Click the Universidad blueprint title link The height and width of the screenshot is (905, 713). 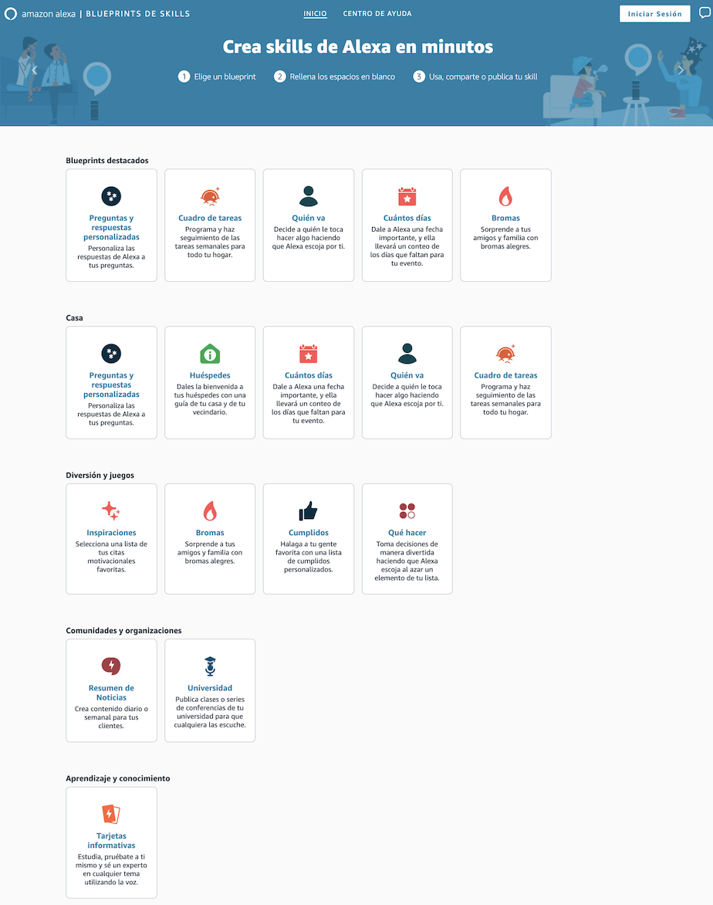pos(210,688)
